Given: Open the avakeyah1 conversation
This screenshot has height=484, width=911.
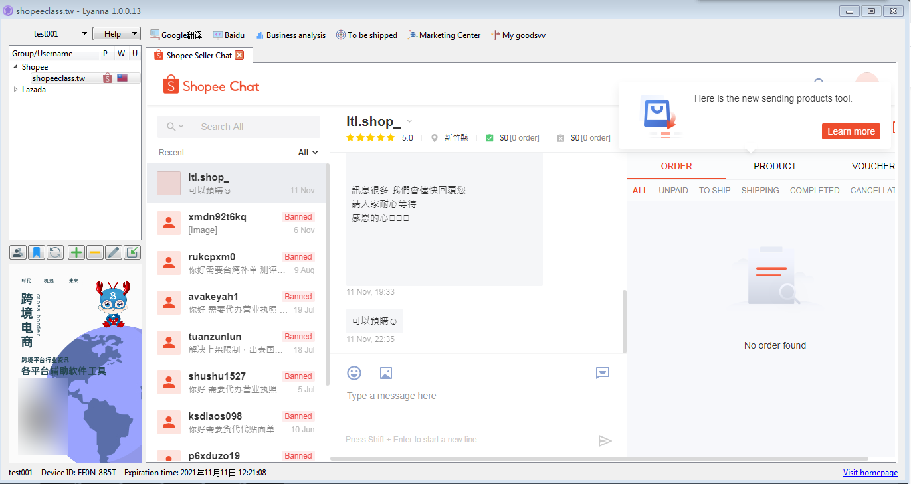Looking at the screenshot, I should pyautogui.click(x=237, y=303).
